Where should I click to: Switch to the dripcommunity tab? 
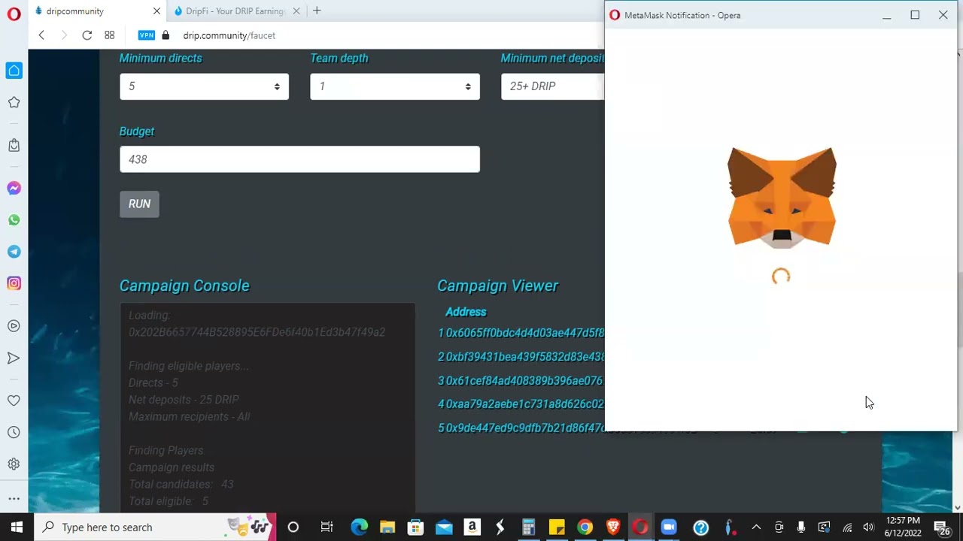(x=98, y=11)
